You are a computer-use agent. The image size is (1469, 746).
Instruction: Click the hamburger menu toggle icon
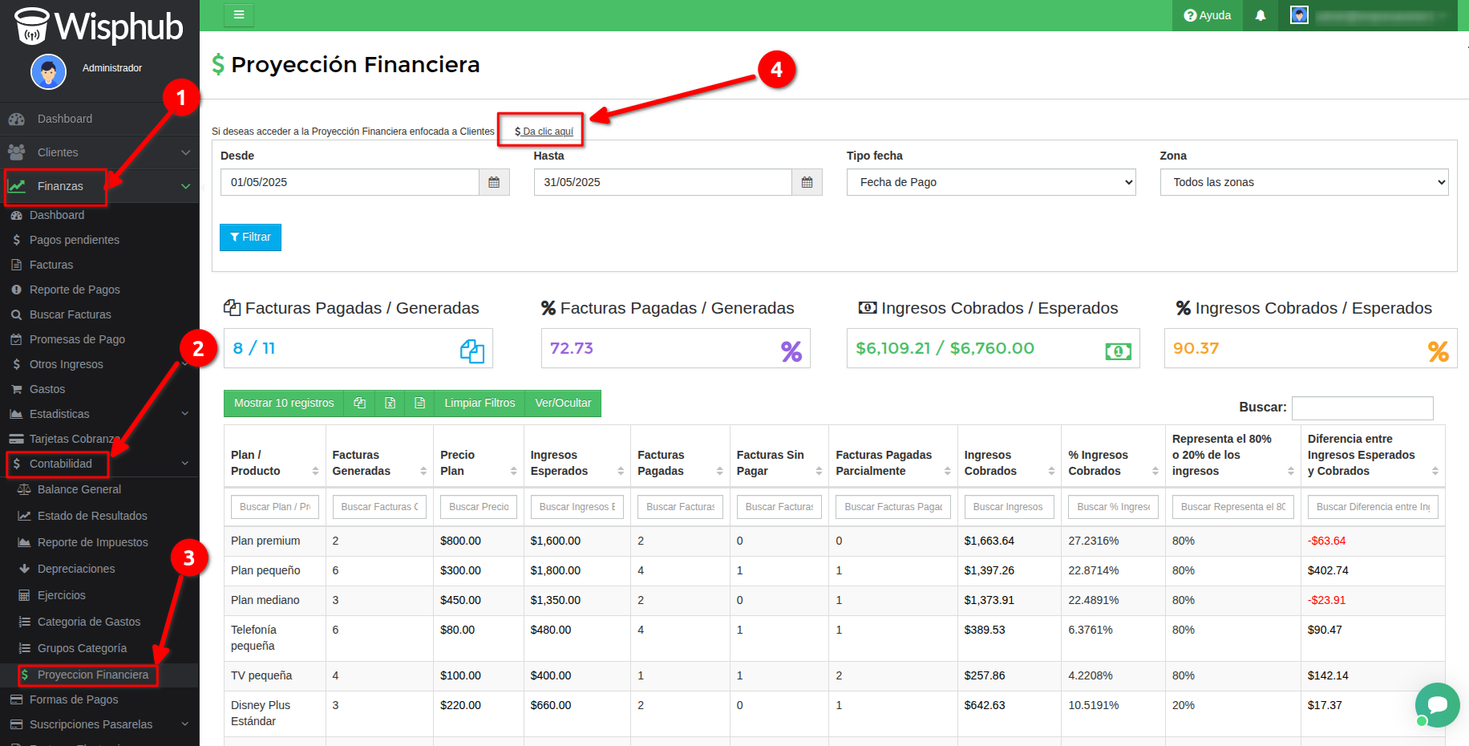238,14
